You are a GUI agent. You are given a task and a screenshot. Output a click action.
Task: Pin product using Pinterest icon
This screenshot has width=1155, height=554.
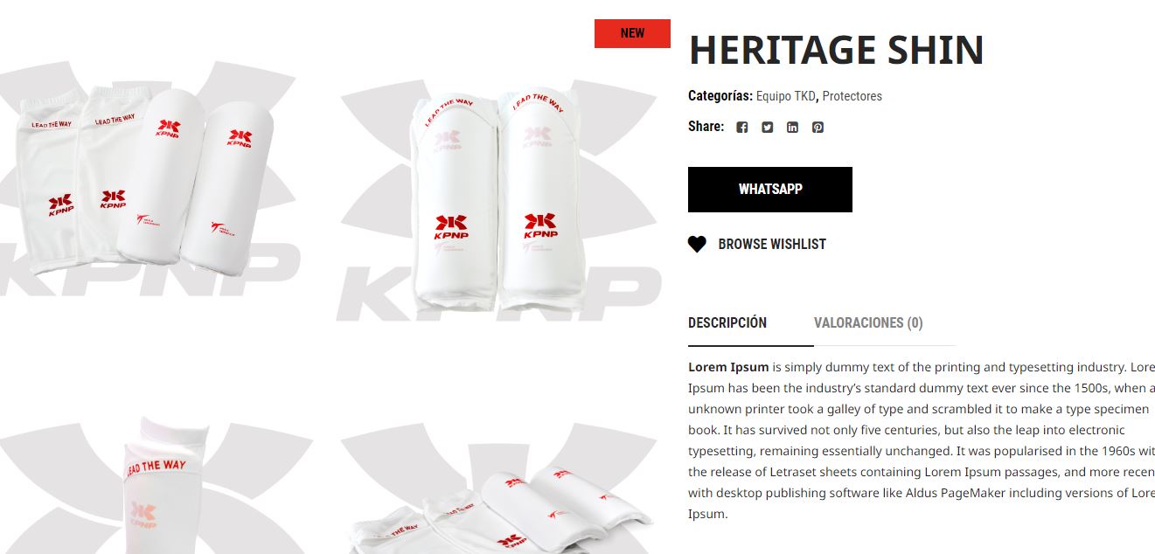click(818, 128)
